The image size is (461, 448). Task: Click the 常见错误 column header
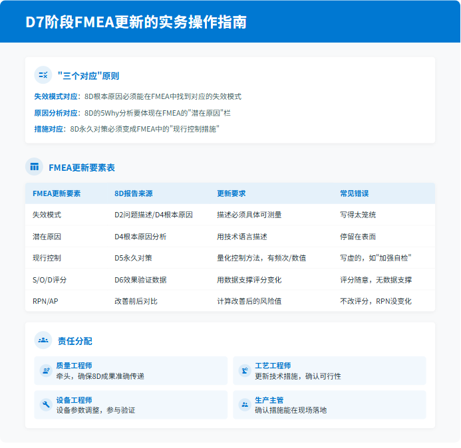pos(354,193)
